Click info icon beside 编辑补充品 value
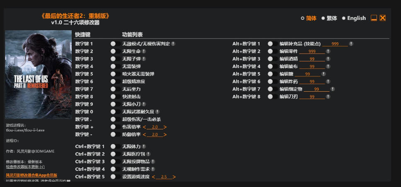Screen dimensions: 401x187 (351, 44)
